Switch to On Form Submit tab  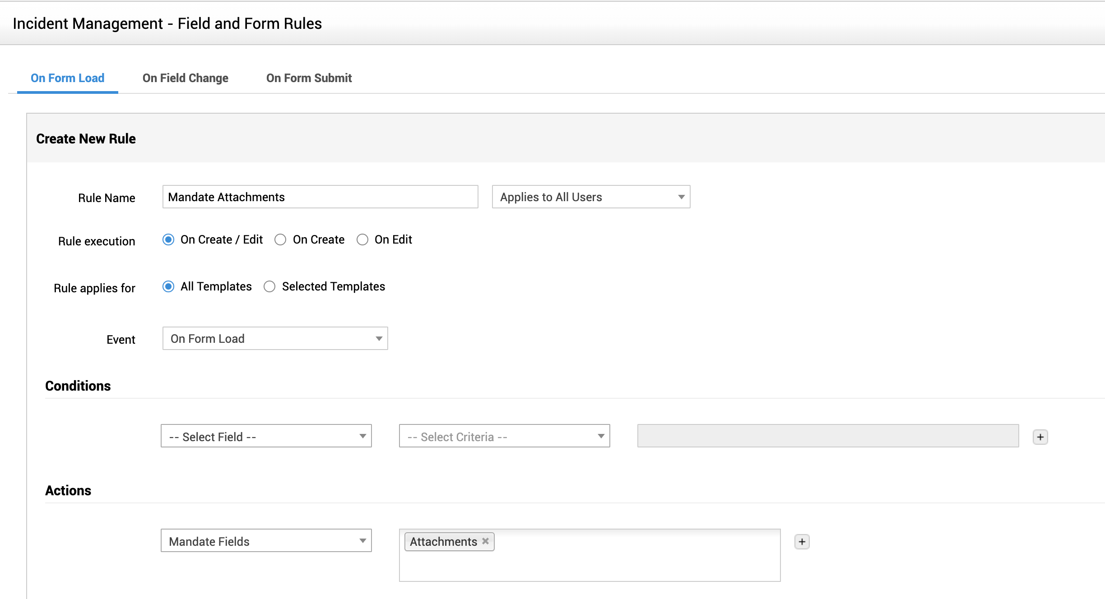pyautogui.click(x=309, y=78)
